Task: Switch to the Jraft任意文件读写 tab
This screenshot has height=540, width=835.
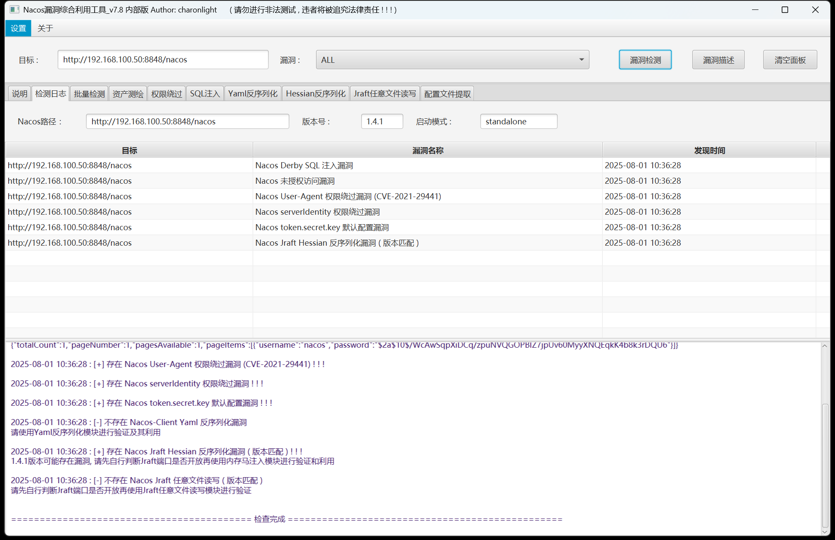Action: pyautogui.click(x=385, y=93)
